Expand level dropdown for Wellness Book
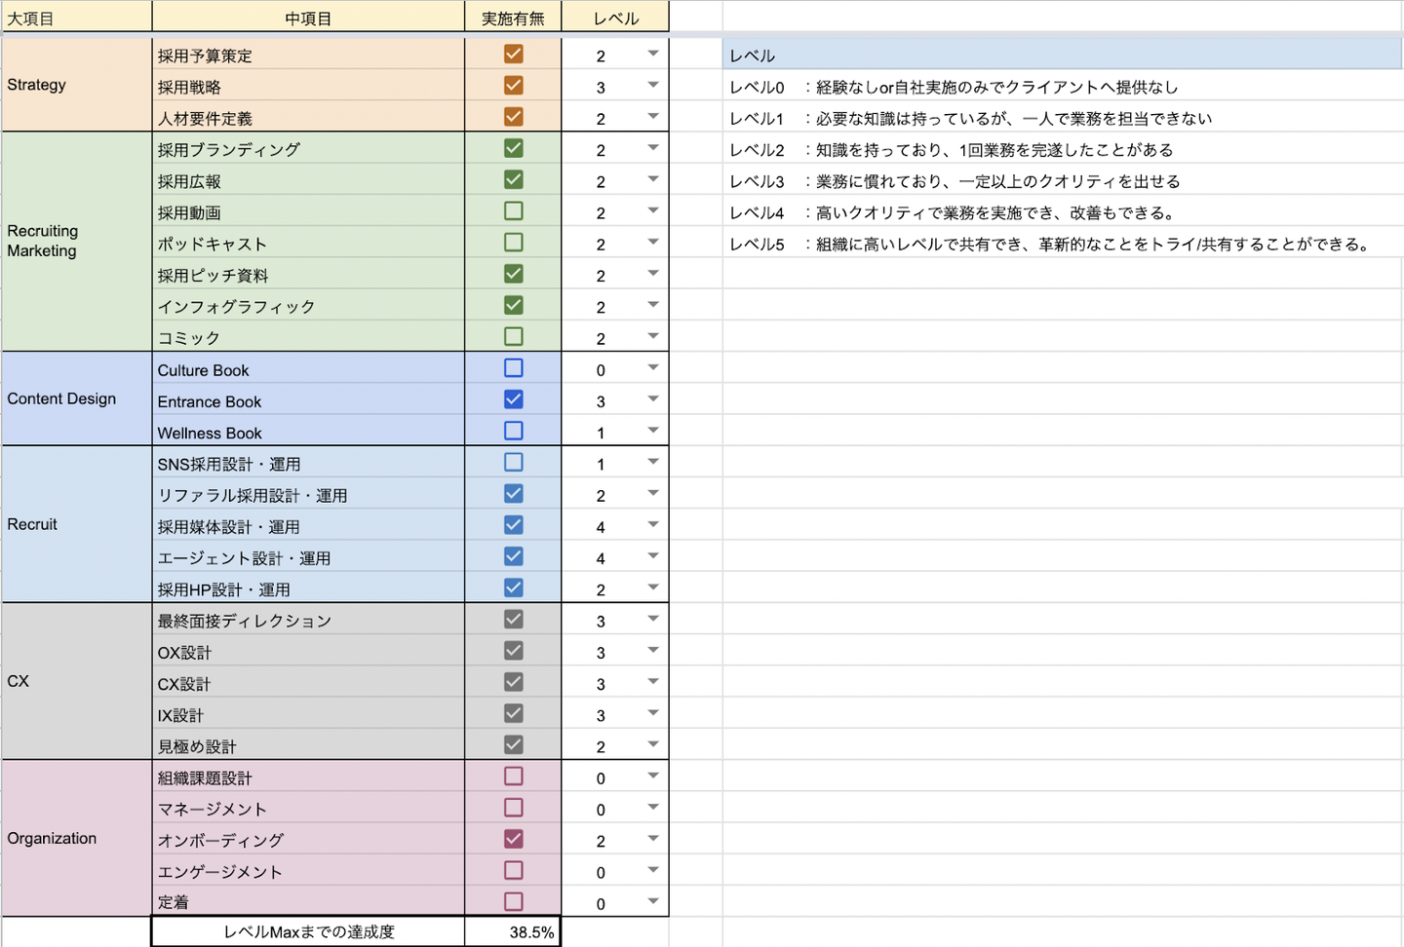 point(653,431)
